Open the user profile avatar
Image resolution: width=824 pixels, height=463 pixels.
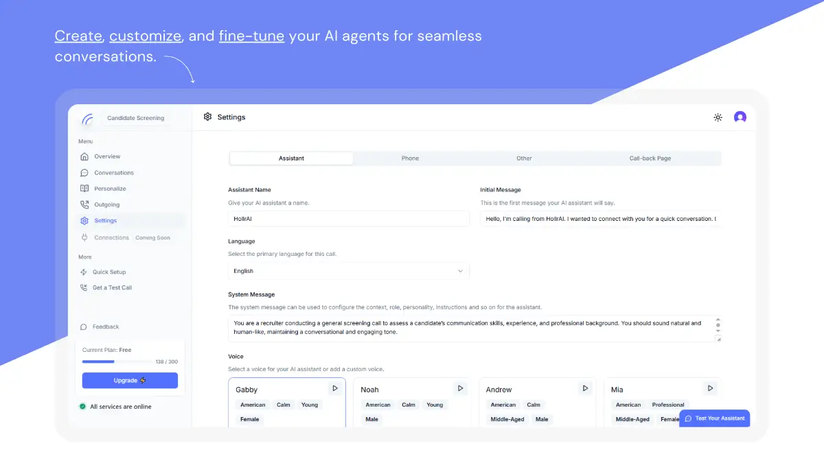(740, 117)
